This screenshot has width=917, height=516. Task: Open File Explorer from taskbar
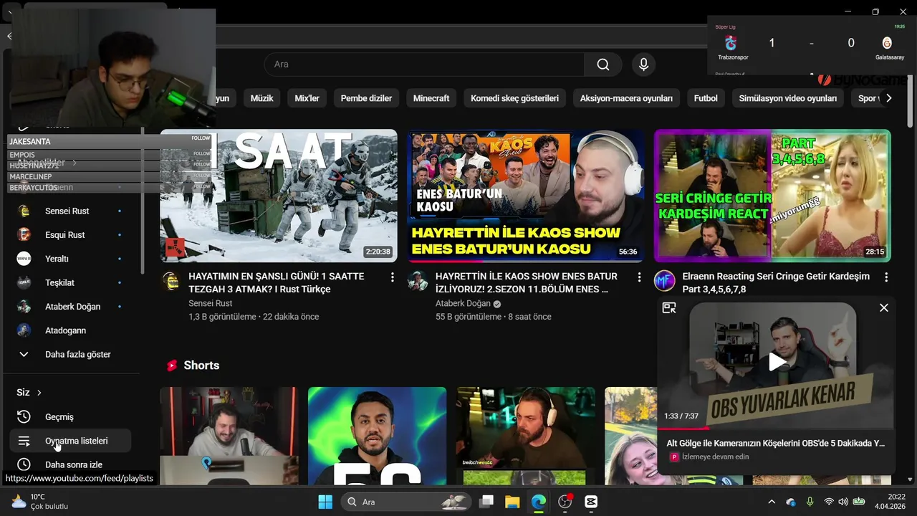512,502
